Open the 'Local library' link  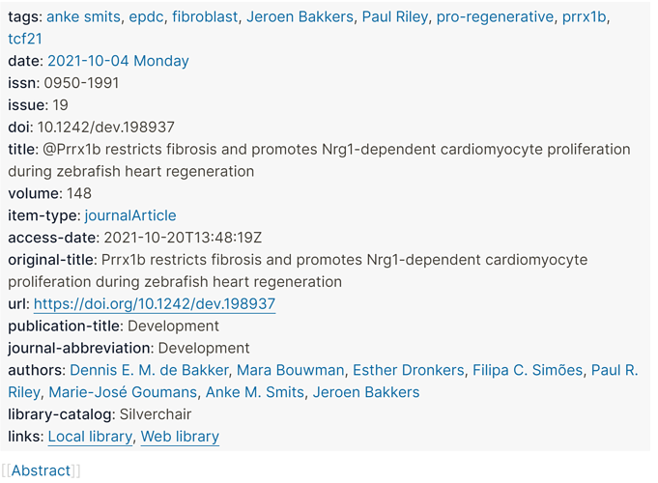(x=90, y=437)
